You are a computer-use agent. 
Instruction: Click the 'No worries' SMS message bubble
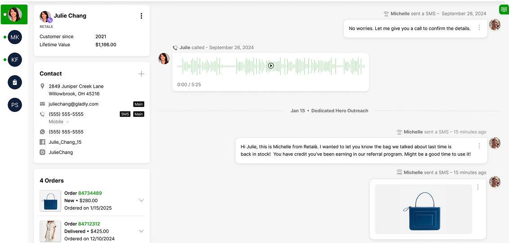(415, 29)
